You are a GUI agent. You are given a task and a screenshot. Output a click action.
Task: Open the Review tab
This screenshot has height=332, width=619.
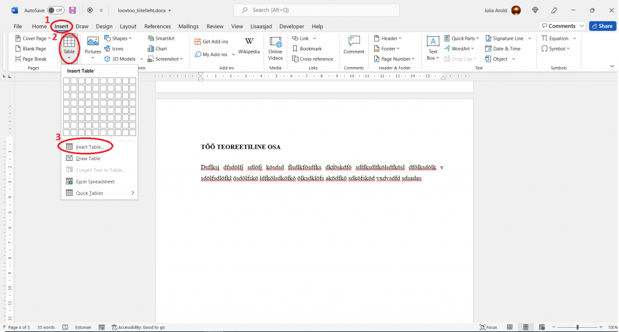(215, 27)
